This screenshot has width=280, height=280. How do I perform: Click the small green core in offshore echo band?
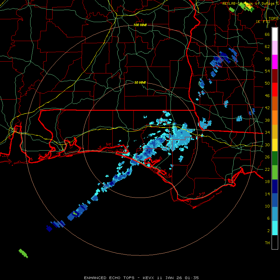pyautogui.click(x=75, y=213)
